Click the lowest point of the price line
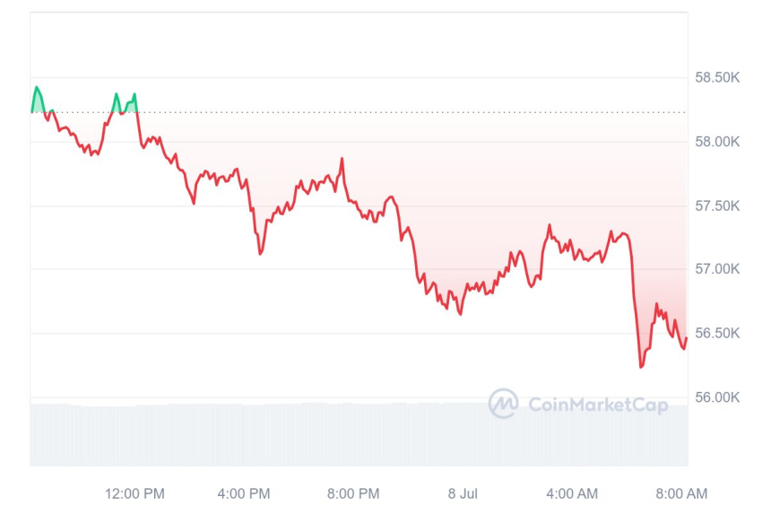This screenshot has width=771, height=514. 641,366
